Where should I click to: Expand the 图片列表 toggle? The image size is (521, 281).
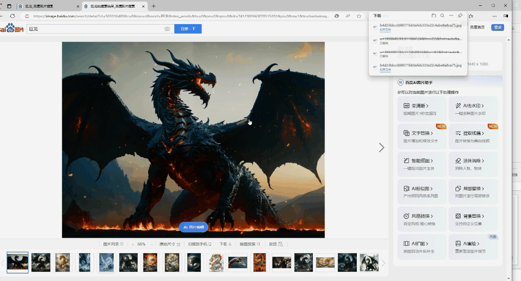[x=113, y=244]
